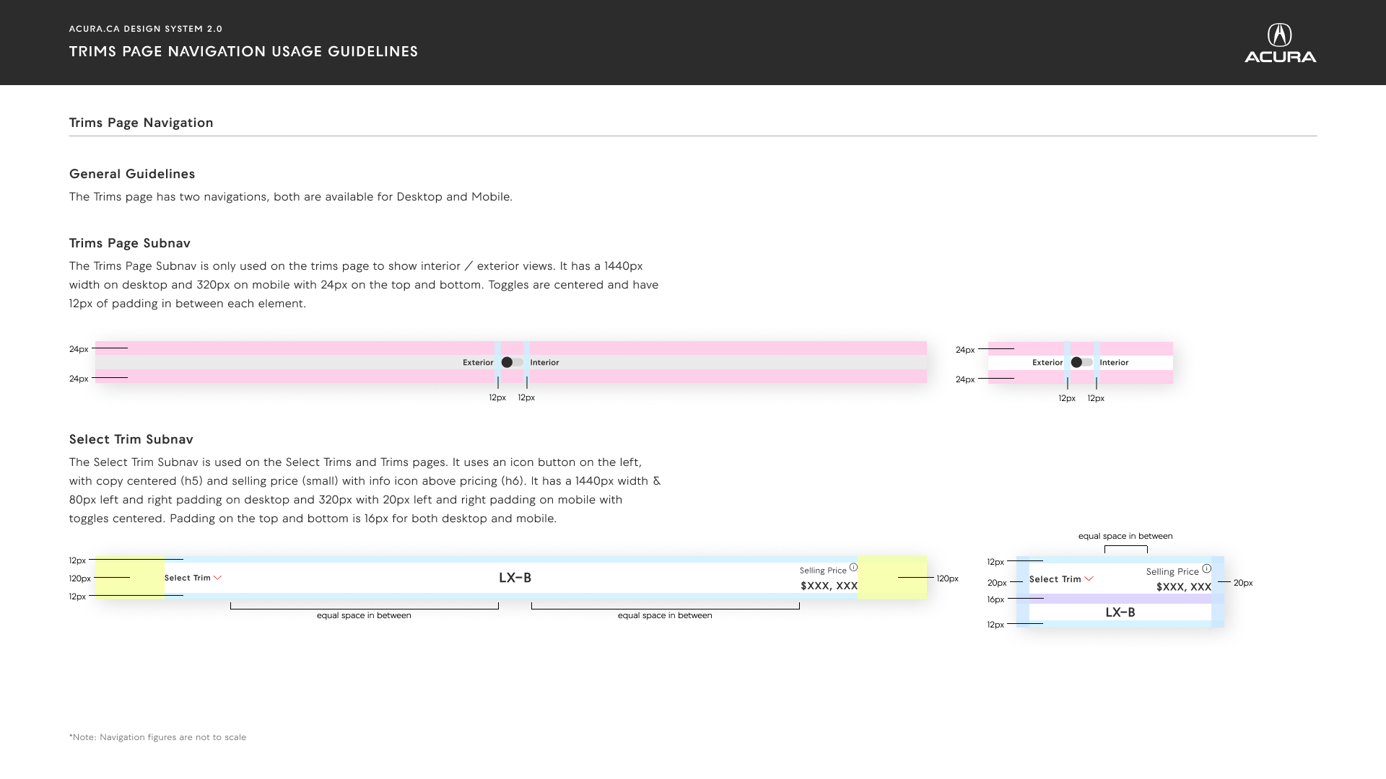Click the "Exterior" label in the mobile figure
Image resolution: width=1386 pixels, height=779 pixels.
coord(1047,363)
